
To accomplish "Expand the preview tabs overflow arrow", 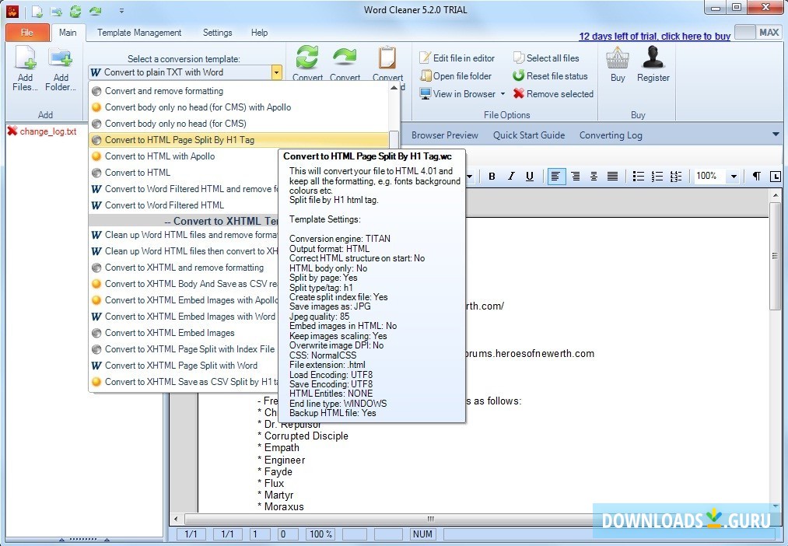I will tap(776, 134).
